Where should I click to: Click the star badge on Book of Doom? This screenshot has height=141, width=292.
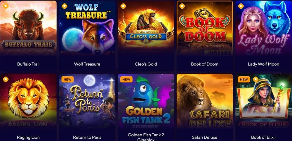182,6
